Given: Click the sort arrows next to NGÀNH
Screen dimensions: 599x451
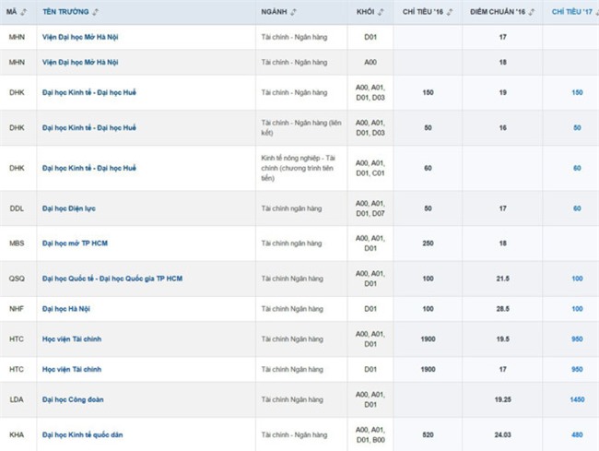Looking at the screenshot, I should pyautogui.click(x=294, y=12).
